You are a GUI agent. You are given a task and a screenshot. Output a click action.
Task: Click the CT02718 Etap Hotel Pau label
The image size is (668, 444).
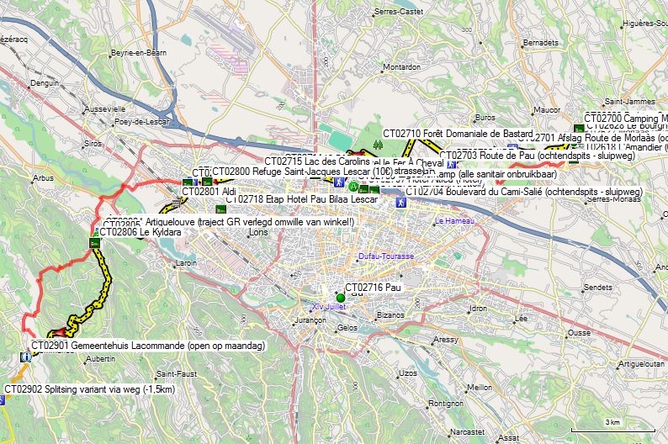(x=303, y=199)
